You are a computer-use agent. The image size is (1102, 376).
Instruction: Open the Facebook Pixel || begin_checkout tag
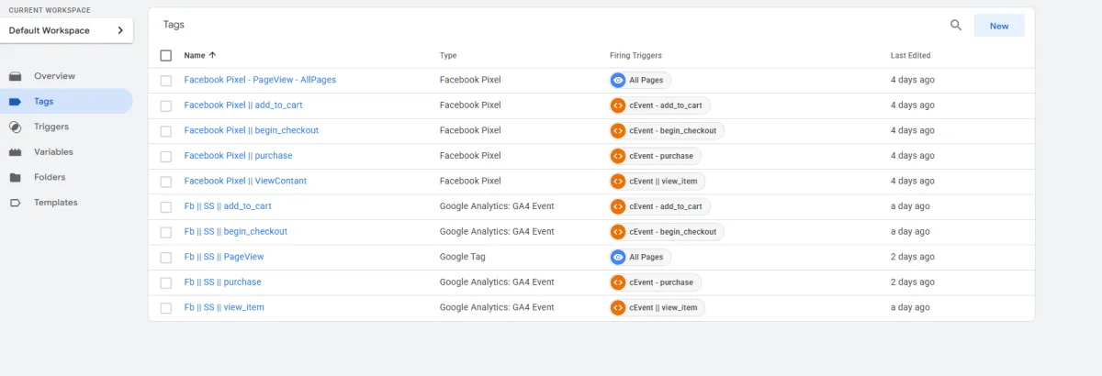(251, 130)
